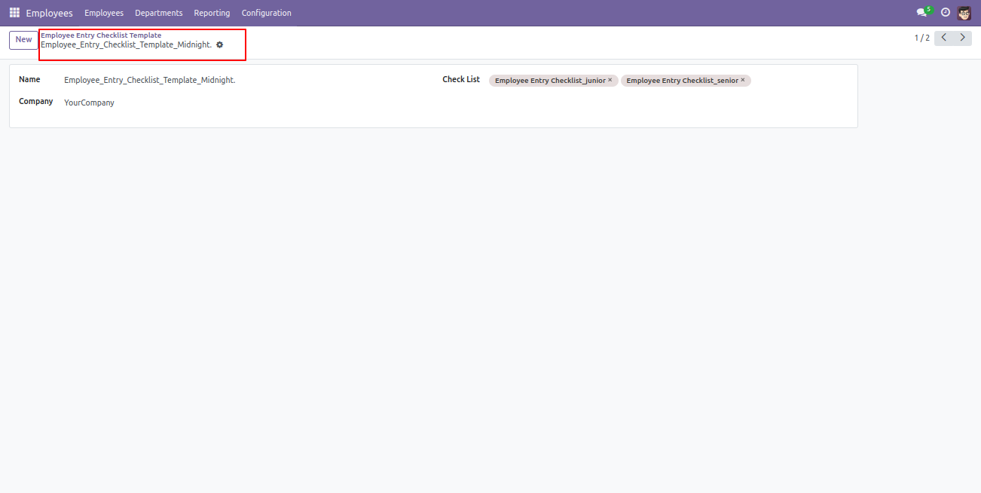This screenshot has height=493, width=981.
Task: Click the Company field label
Action: point(36,101)
